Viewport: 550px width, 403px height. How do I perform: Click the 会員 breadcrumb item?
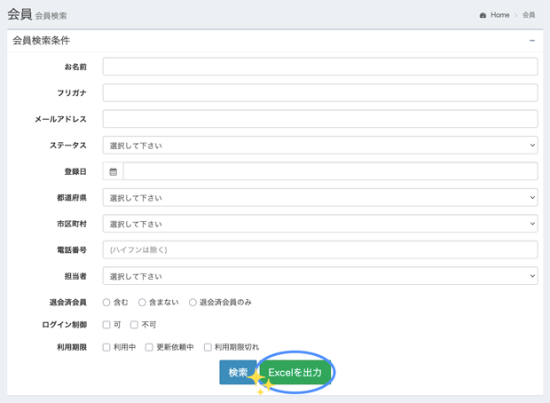(x=529, y=15)
